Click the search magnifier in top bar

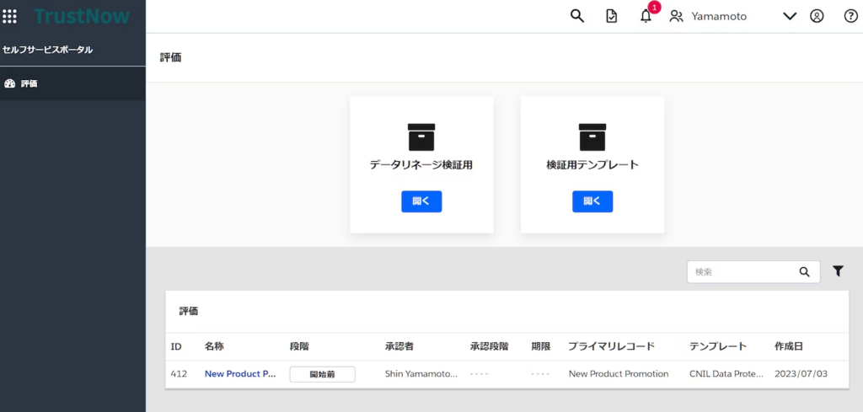coord(576,16)
